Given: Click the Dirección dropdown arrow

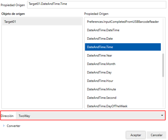Looking at the screenshot, I should point(162,115).
